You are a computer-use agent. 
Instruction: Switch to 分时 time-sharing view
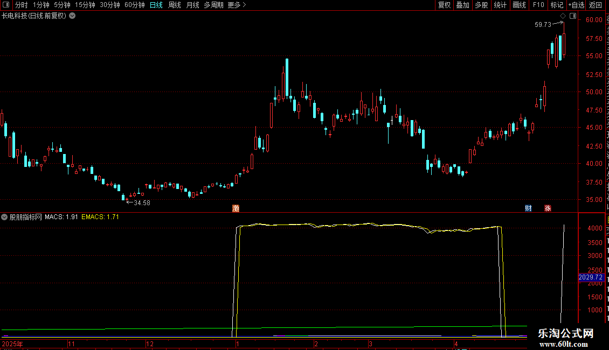(22, 5)
